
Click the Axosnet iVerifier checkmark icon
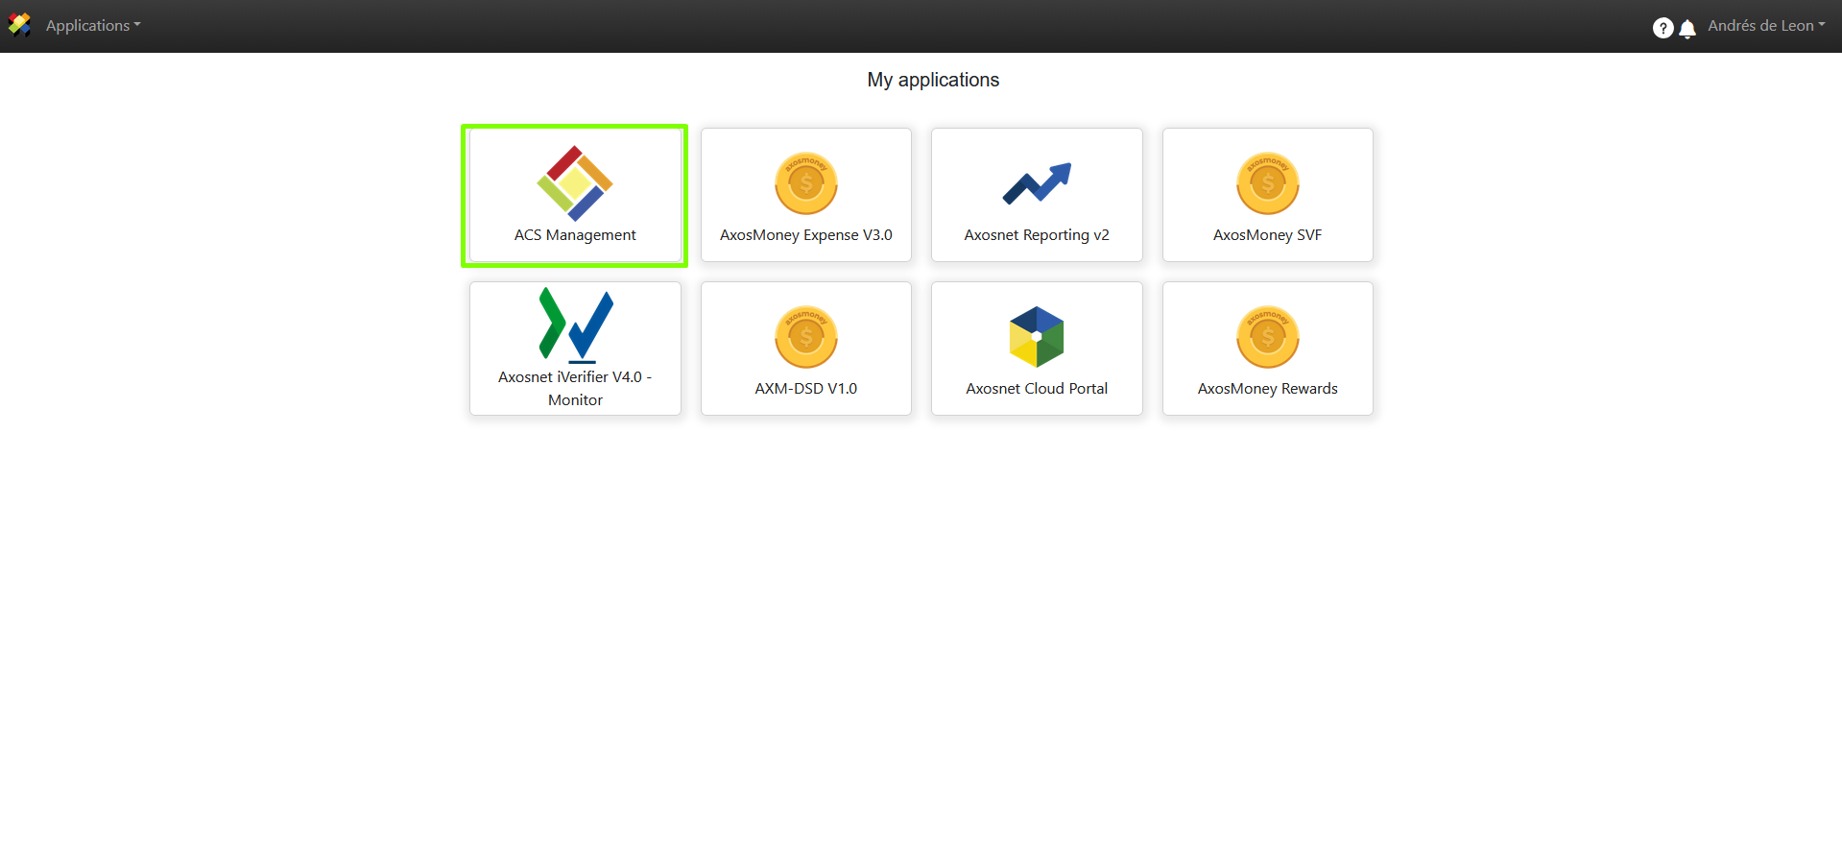coord(575,325)
